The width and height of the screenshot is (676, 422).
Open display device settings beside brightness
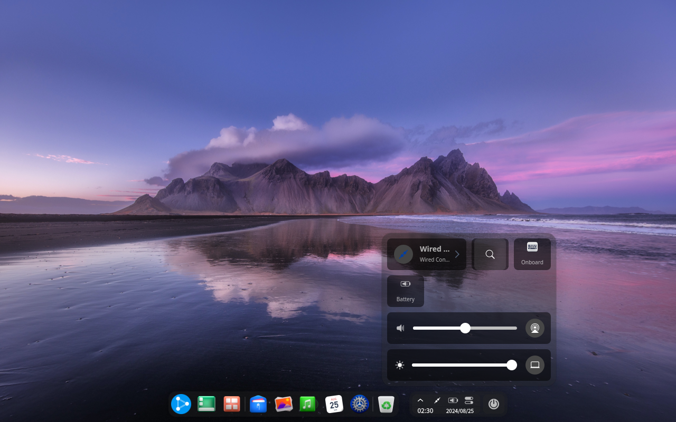[535, 365]
